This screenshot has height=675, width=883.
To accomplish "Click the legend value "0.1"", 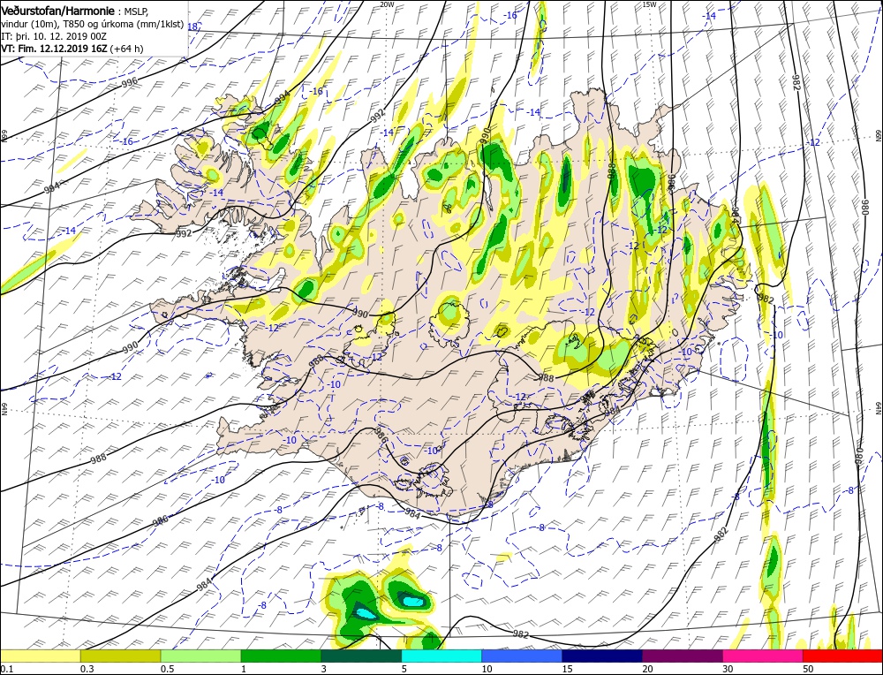I will pos(6,669).
